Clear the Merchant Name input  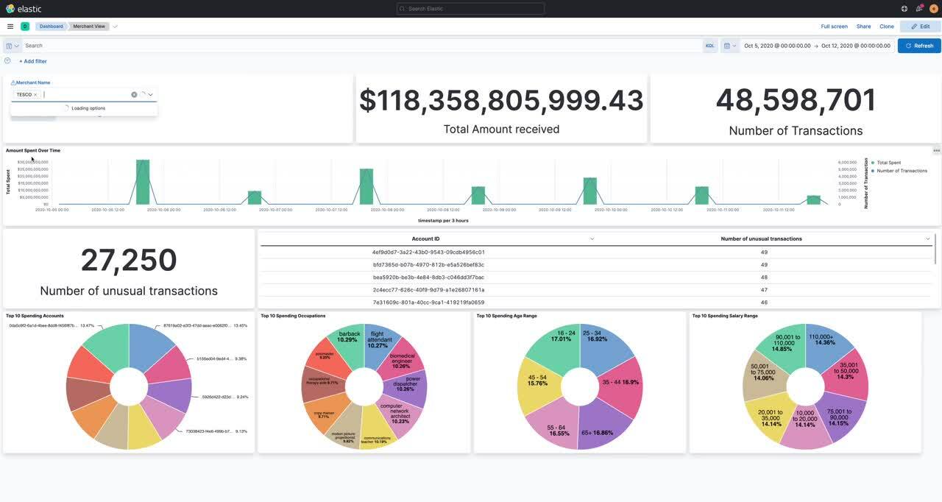134,94
